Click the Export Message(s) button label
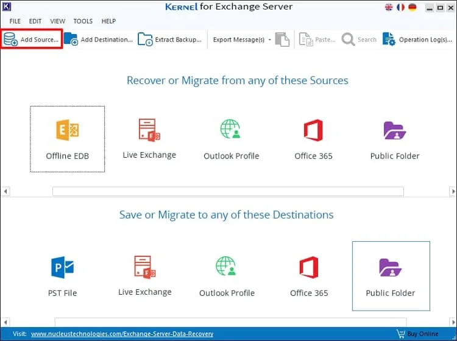 coord(239,40)
